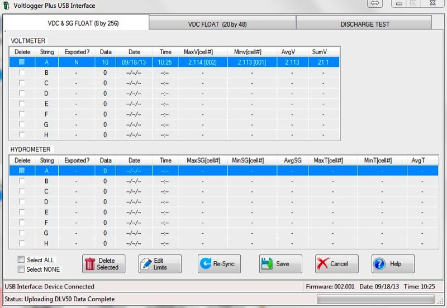Click the trash can Delete Selected icon
The width and height of the screenshot is (447, 308).
(90, 264)
